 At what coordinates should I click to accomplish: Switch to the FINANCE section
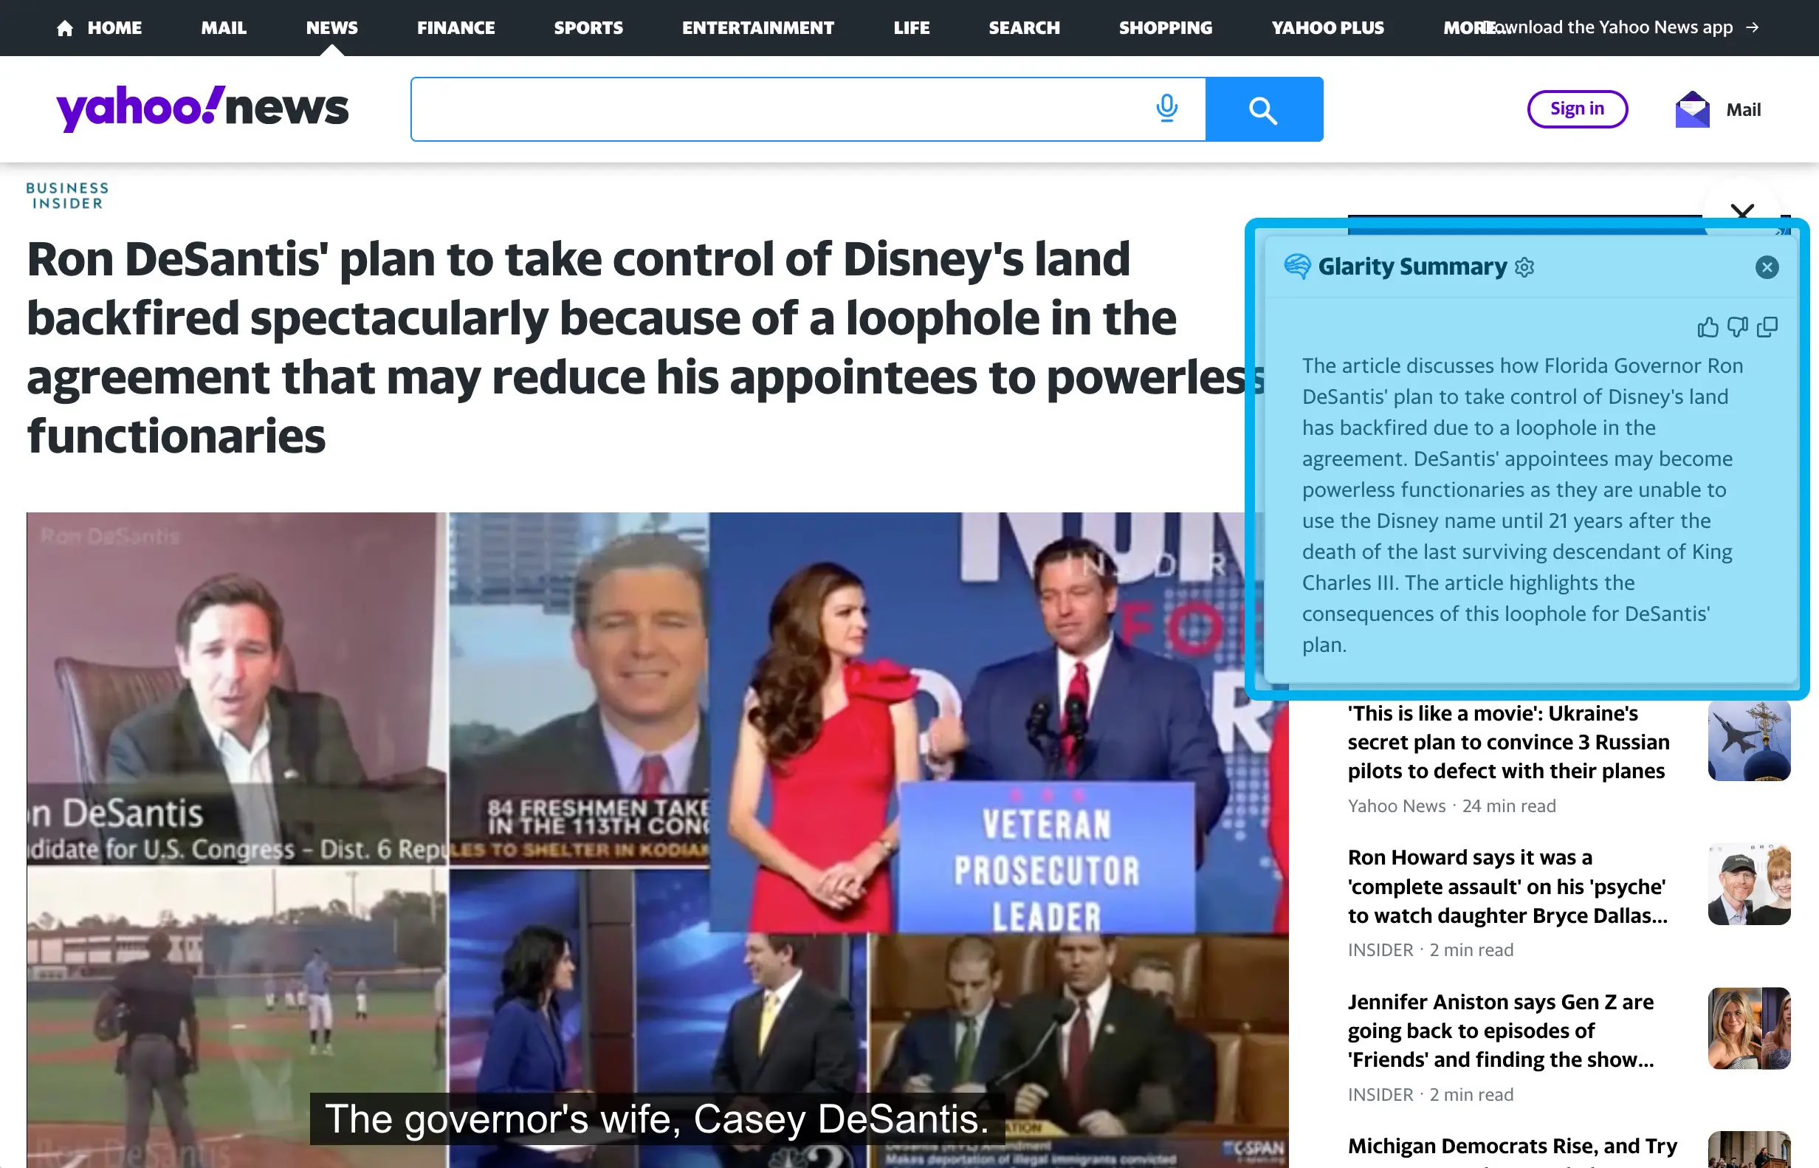455,27
